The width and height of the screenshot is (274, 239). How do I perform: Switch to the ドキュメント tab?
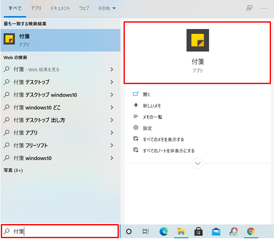pyautogui.click(x=60, y=8)
